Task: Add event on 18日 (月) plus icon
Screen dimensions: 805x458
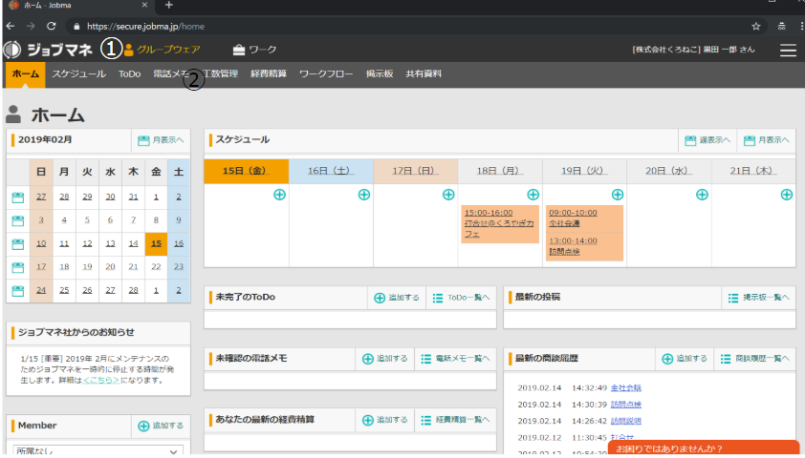Action: click(x=533, y=195)
